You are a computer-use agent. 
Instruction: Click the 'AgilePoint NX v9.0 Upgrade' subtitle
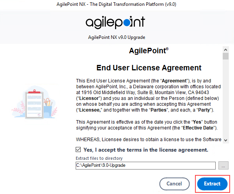pos(117,37)
